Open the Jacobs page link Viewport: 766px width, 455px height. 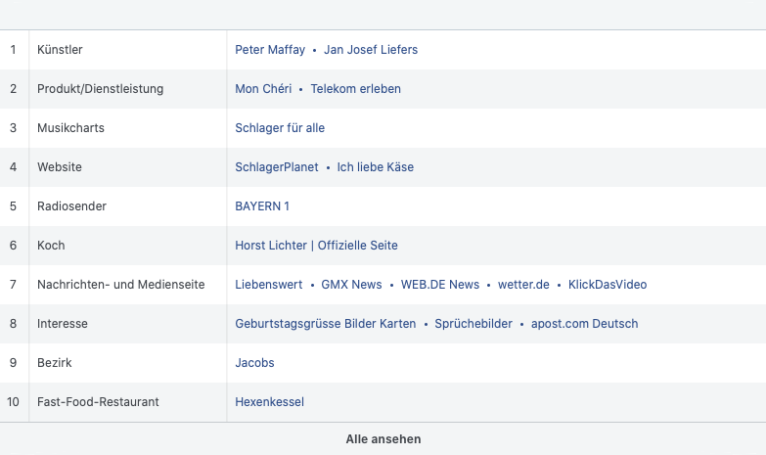[x=254, y=363]
